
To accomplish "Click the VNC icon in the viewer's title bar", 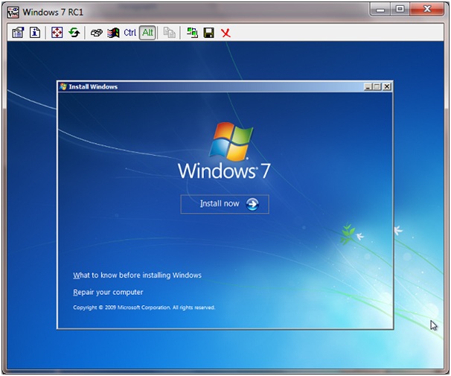I will [13, 13].
